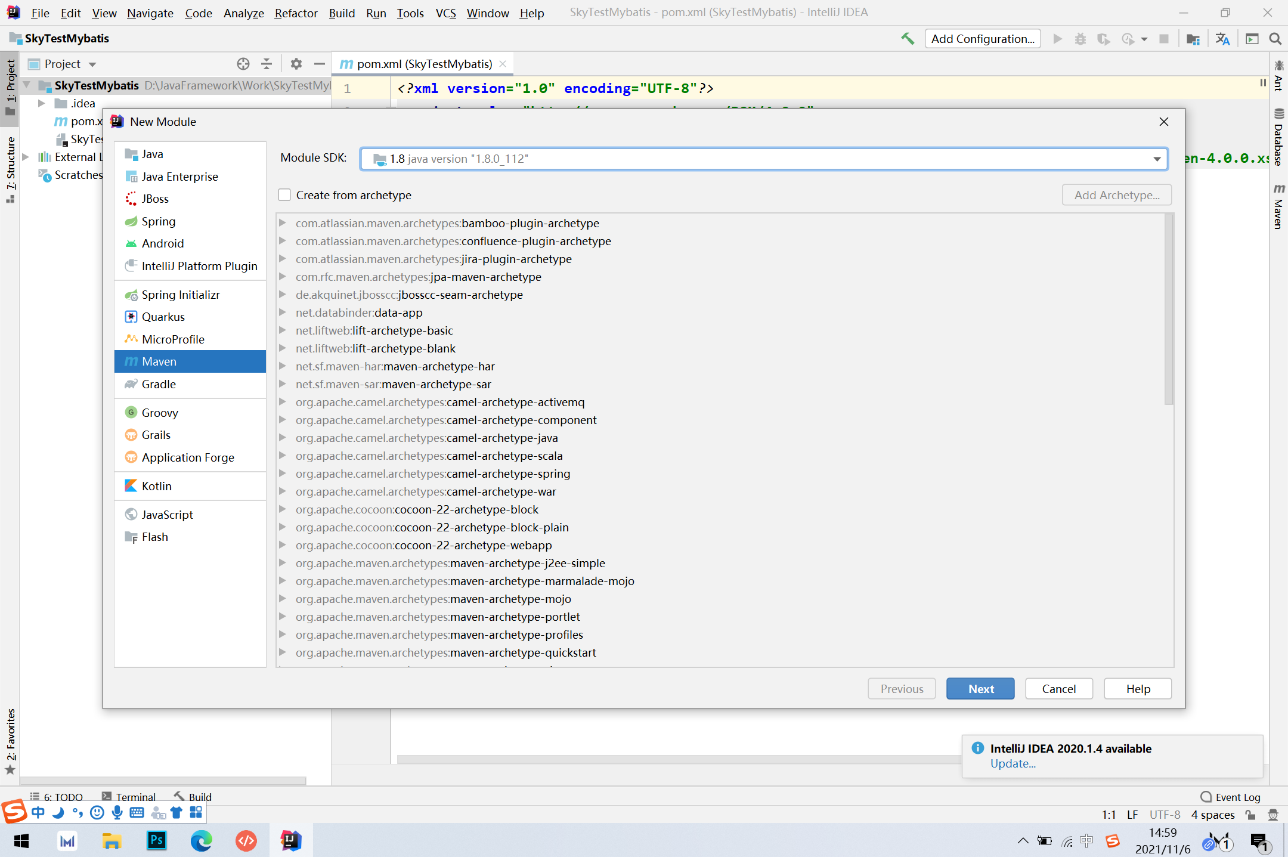Expand maven-archetype-quickstart archetype node

tap(283, 652)
